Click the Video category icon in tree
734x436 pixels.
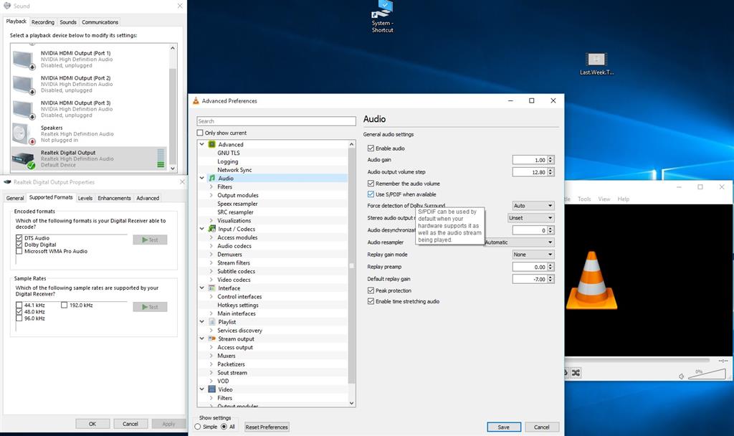click(x=211, y=389)
